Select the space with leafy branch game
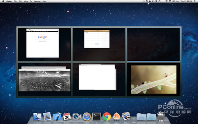Screen dimensions: 198x124 (x=153, y=79)
